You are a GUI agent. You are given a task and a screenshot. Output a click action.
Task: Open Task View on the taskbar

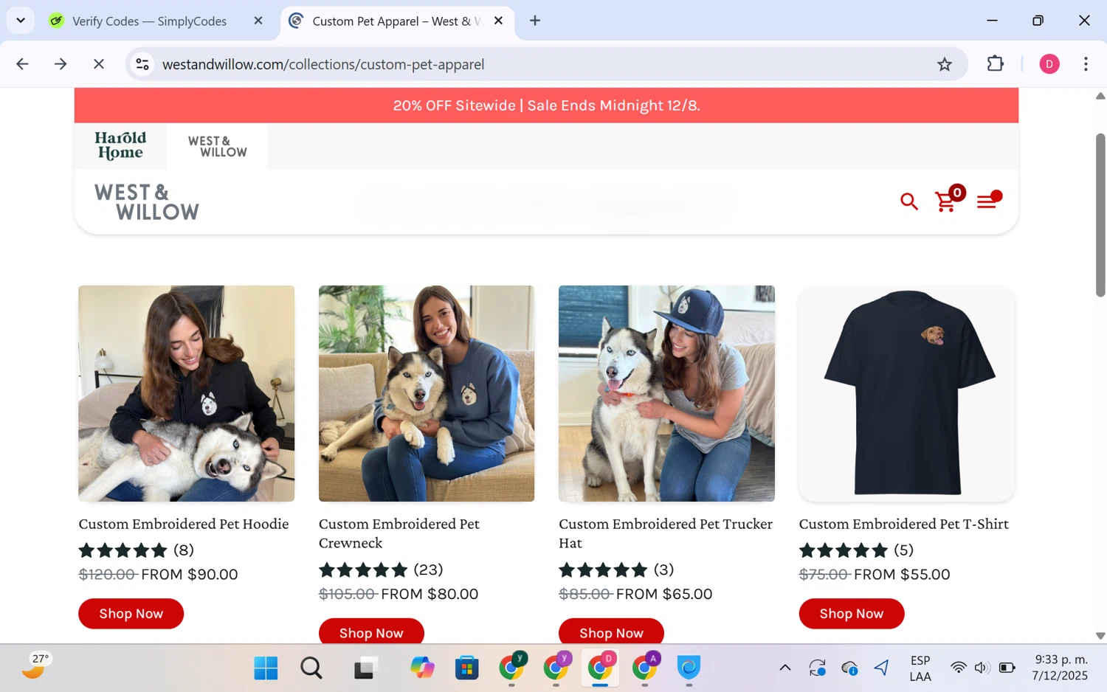(365, 668)
